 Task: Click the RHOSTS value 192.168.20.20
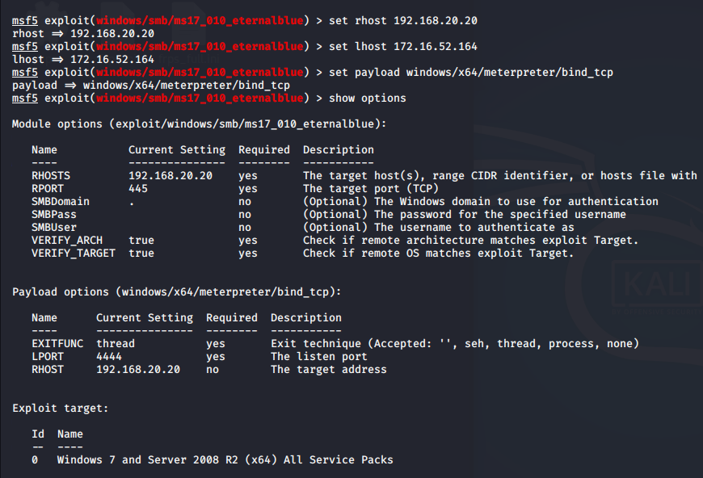click(170, 175)
